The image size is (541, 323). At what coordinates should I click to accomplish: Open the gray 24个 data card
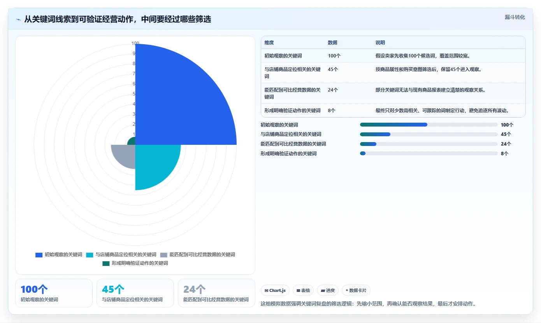[216, 293]
